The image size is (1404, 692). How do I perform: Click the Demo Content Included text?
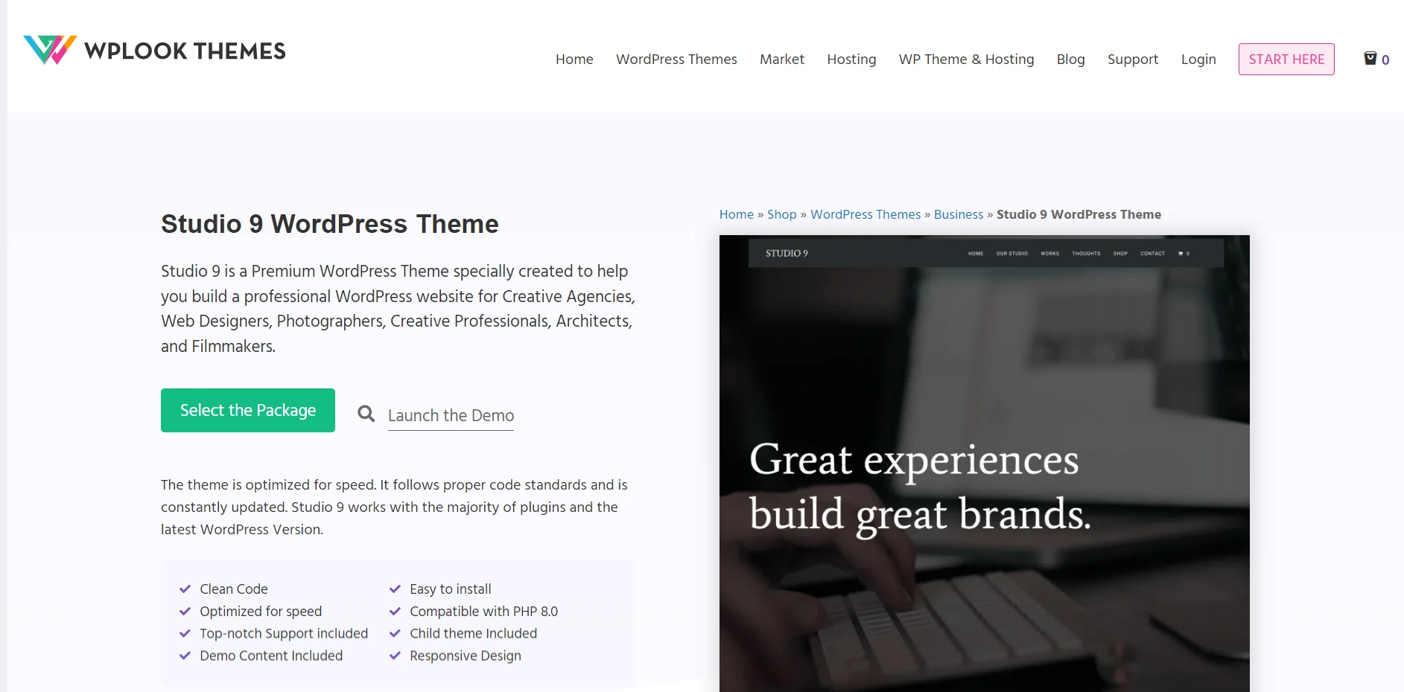(271, 656)
